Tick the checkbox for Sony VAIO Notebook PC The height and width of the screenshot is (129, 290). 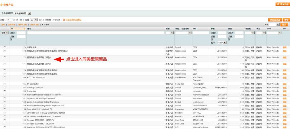(x=5, y=109)
